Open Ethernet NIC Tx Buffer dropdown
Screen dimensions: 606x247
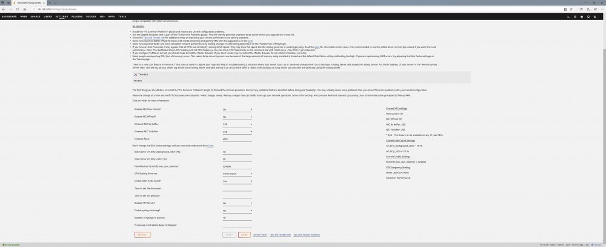pos(238,132)
